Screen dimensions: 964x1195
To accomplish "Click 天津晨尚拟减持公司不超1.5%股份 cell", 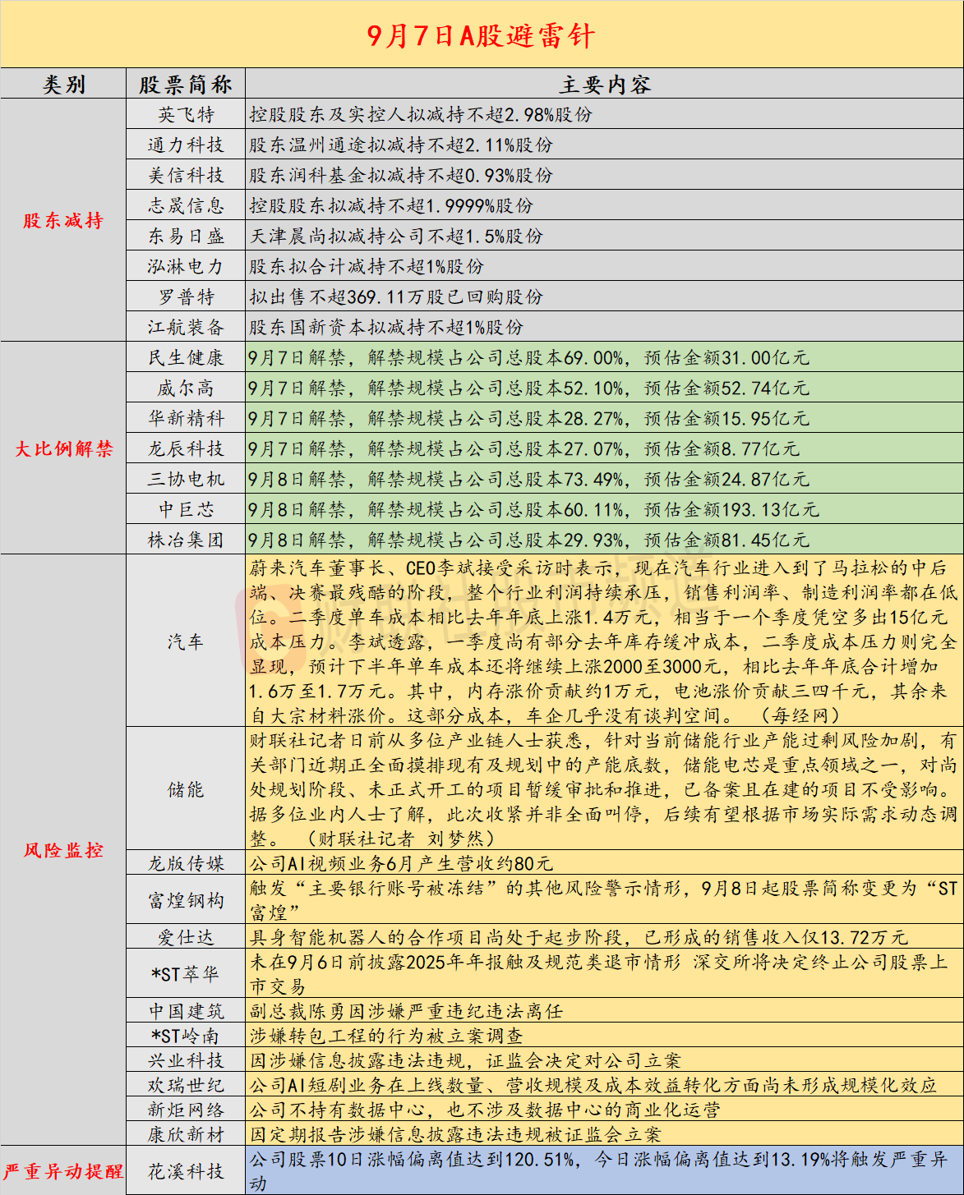I will tap(604, 236).
